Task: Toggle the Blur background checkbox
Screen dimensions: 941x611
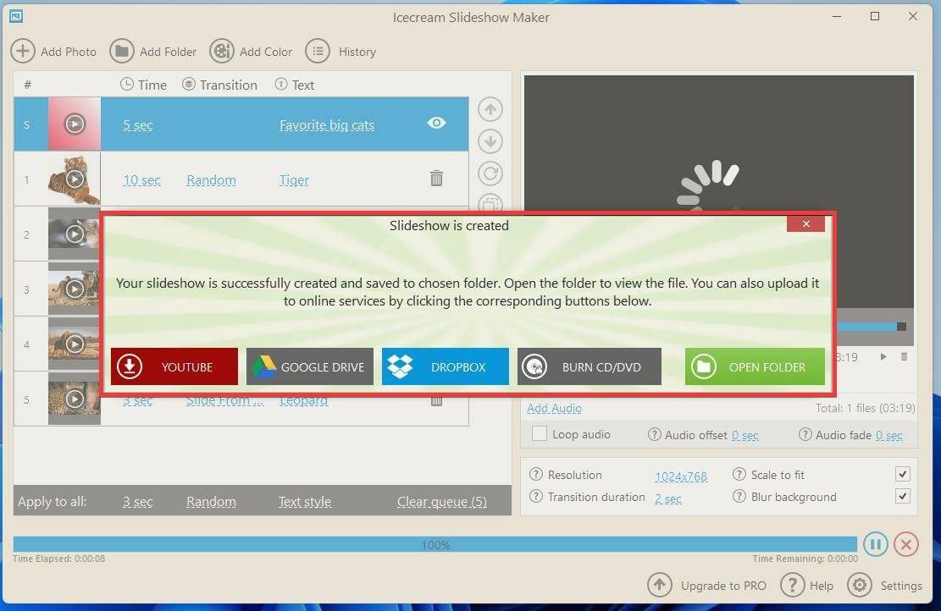Action: point(903,496)
